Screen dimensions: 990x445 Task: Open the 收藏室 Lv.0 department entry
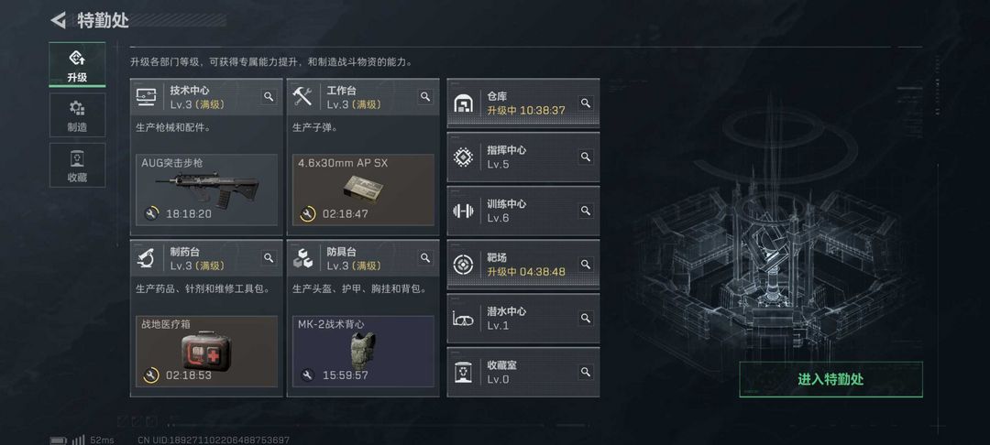tap(523, 372)
